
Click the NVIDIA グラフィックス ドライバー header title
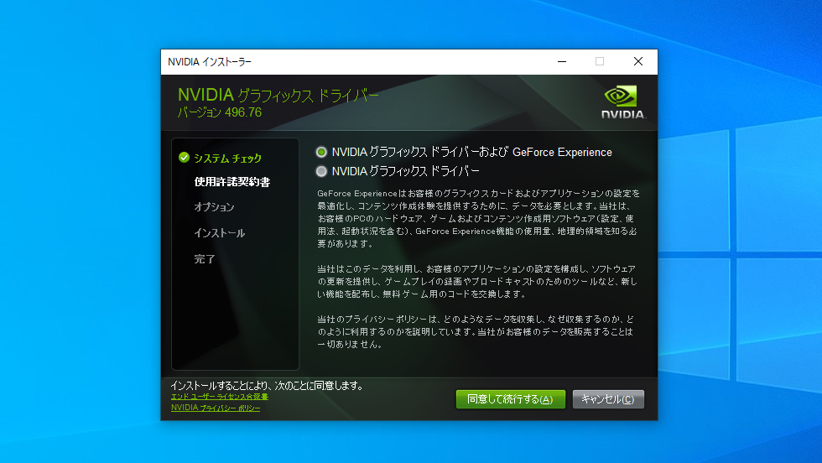pos(278,95)
